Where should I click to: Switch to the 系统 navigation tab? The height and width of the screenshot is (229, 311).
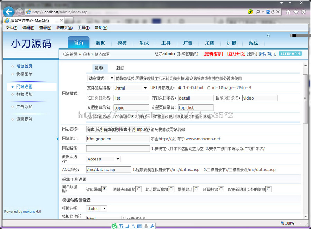click(x=254, y=43)
